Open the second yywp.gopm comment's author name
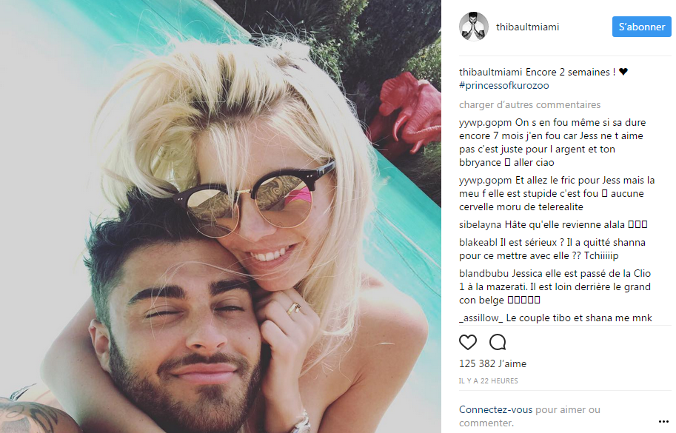The height and width of the screenshot is (433, 676). click(485, 180)
